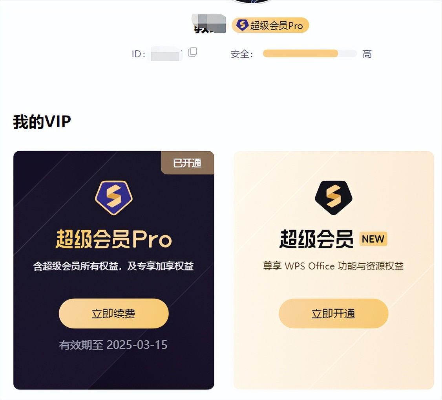The image size is (442, 400).
Task: Click the small S icon in the top membership badge
Action: coord(242,25)
